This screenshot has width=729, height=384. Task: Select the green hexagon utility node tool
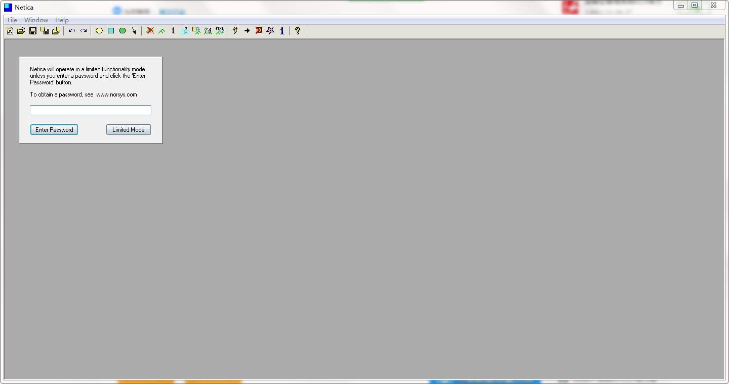click(123, 31)
